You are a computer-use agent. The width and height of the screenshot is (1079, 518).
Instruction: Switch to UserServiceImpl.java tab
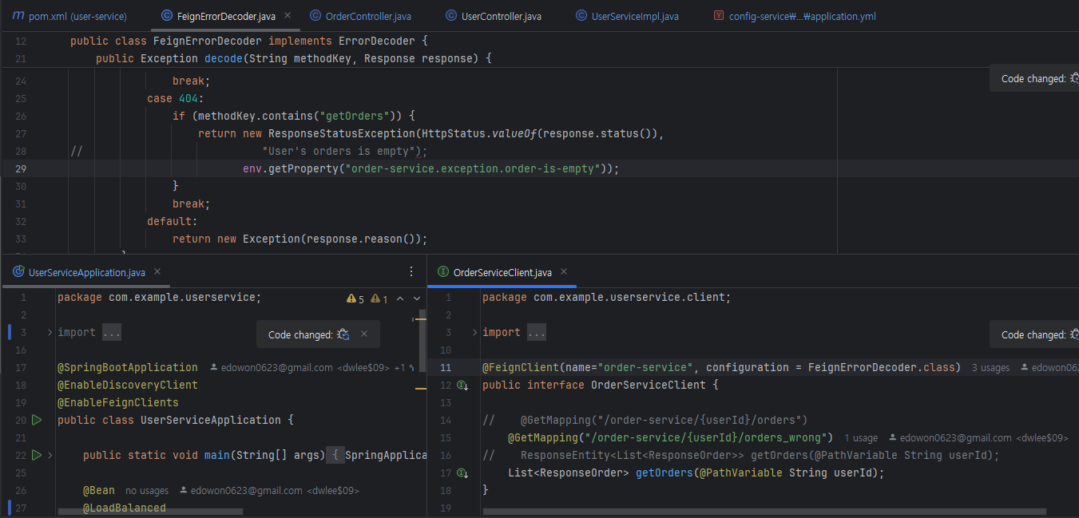[627, 16]
